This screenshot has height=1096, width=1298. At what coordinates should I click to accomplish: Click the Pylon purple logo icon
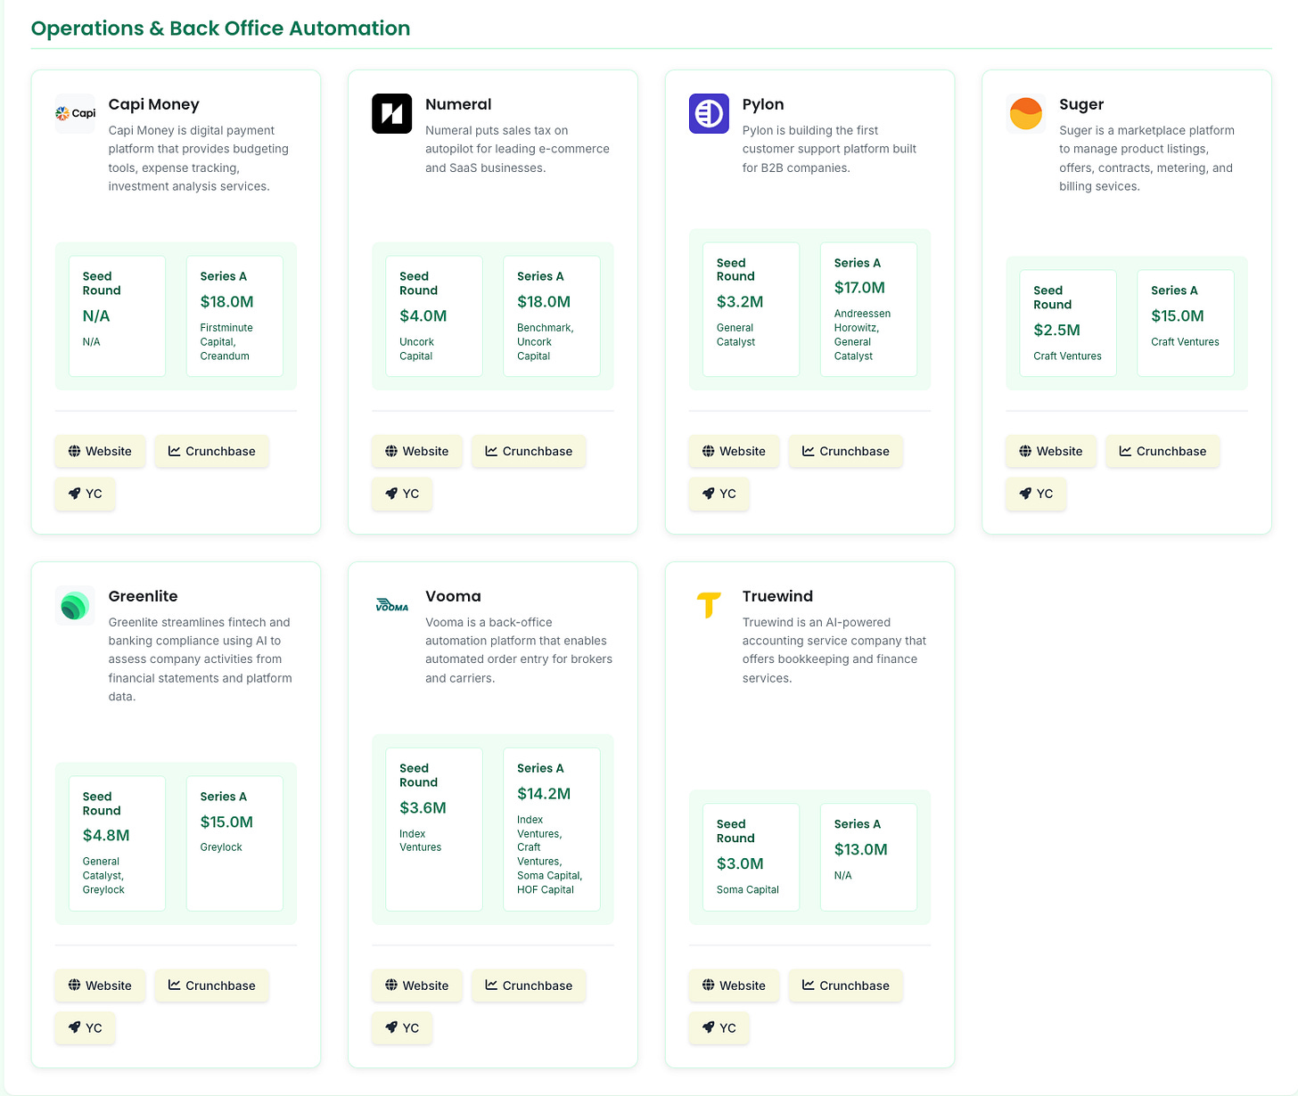[709, 113]
